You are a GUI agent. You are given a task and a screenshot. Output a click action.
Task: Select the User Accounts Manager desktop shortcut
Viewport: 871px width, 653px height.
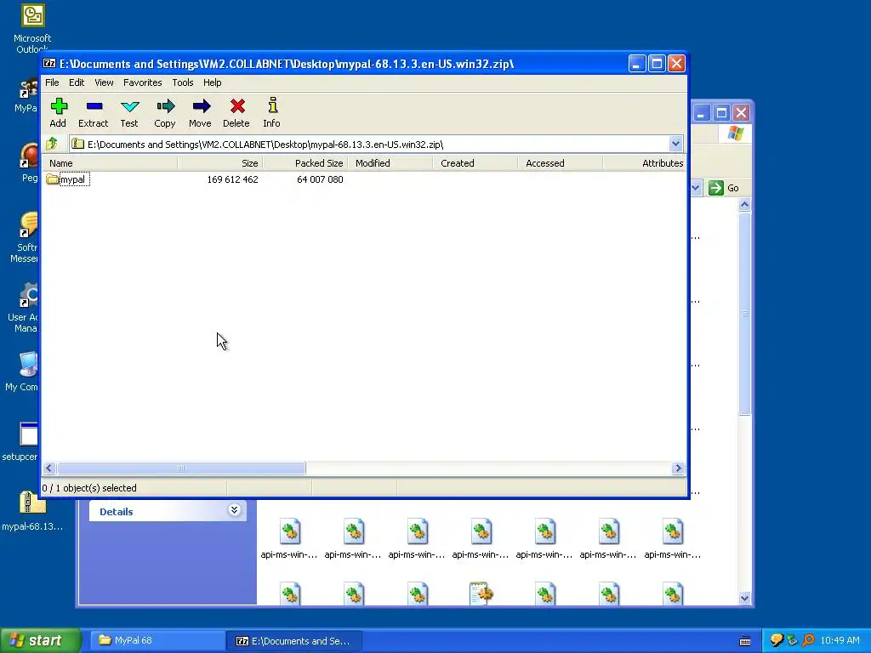tap(23, 308)
